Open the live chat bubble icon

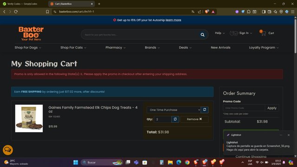[x=8, y=150]
